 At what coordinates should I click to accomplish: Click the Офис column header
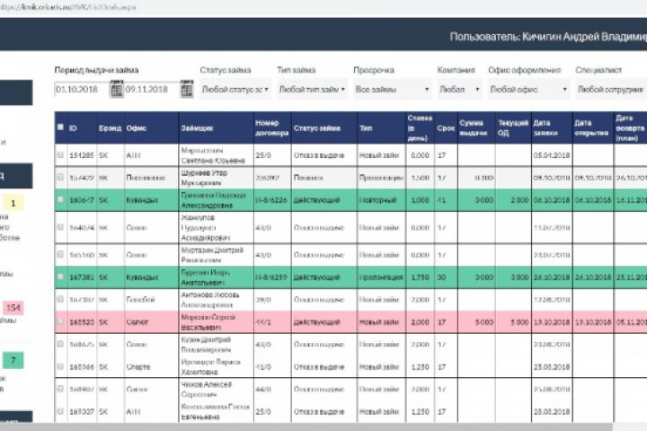click(x=137, y=128)
